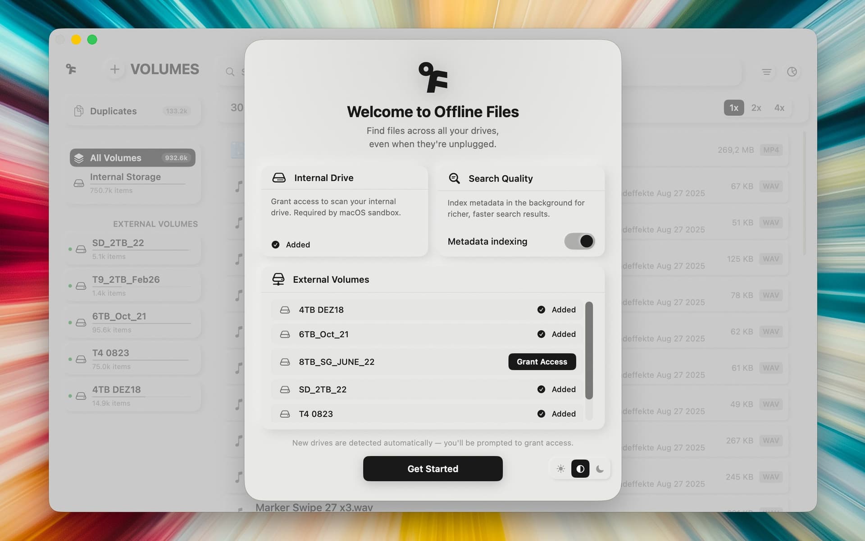This screenshot has width=865, height=541.
Task: Add a new volume with the plus button
Action: click(114, 69)
